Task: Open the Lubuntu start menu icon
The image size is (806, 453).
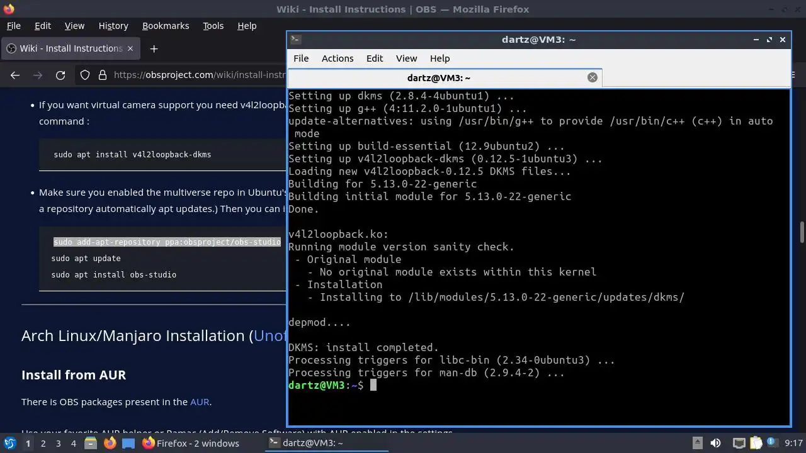Action: (9, 443)
